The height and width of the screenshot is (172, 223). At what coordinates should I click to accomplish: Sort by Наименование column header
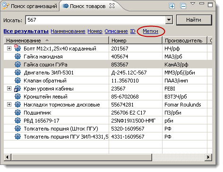click(x=56, y=41)
